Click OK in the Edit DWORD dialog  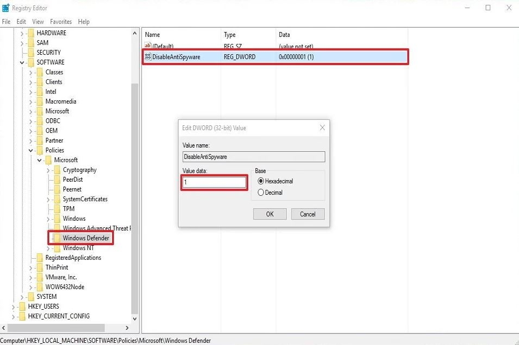tap(270, 214)
